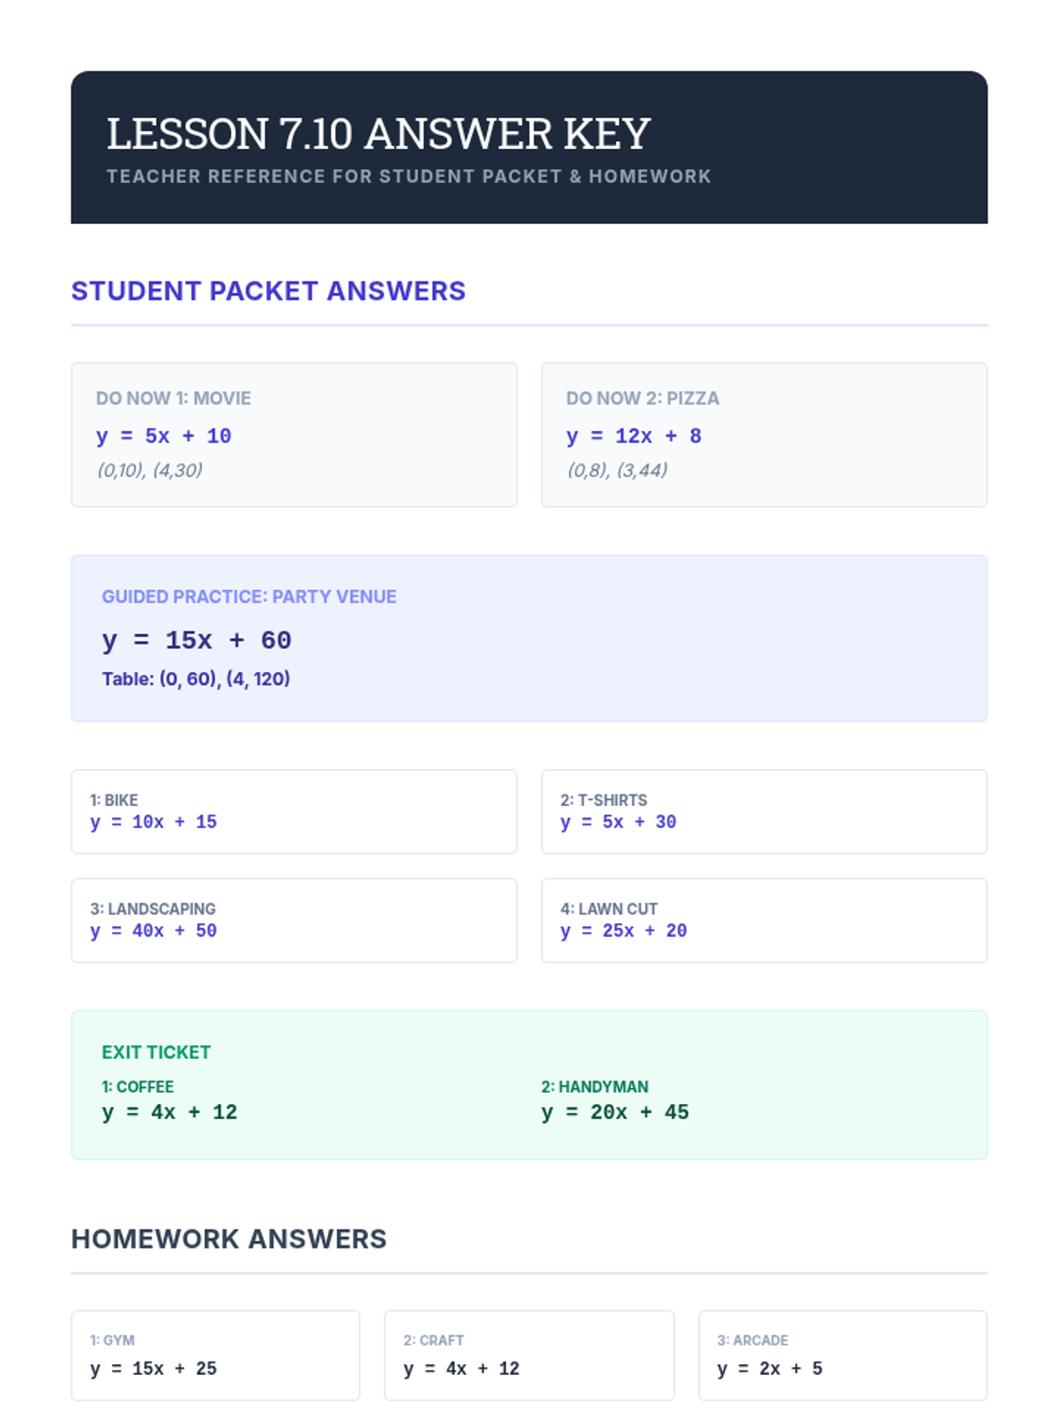Viewport: 1058px width, 1411px height.
Task: Click the equation y = 12x + 8
Action: (x=633, y=437)
